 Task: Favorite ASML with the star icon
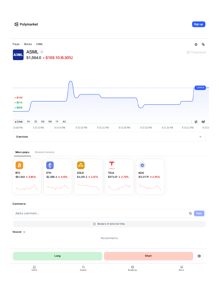pyautogui.click(x=196, y=44)
